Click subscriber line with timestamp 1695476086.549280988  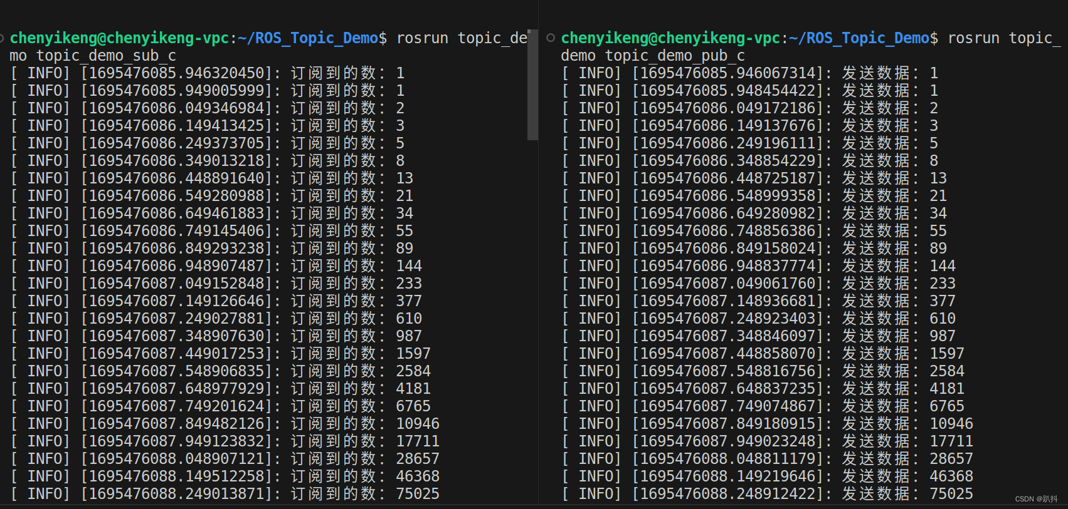(212, 196)
